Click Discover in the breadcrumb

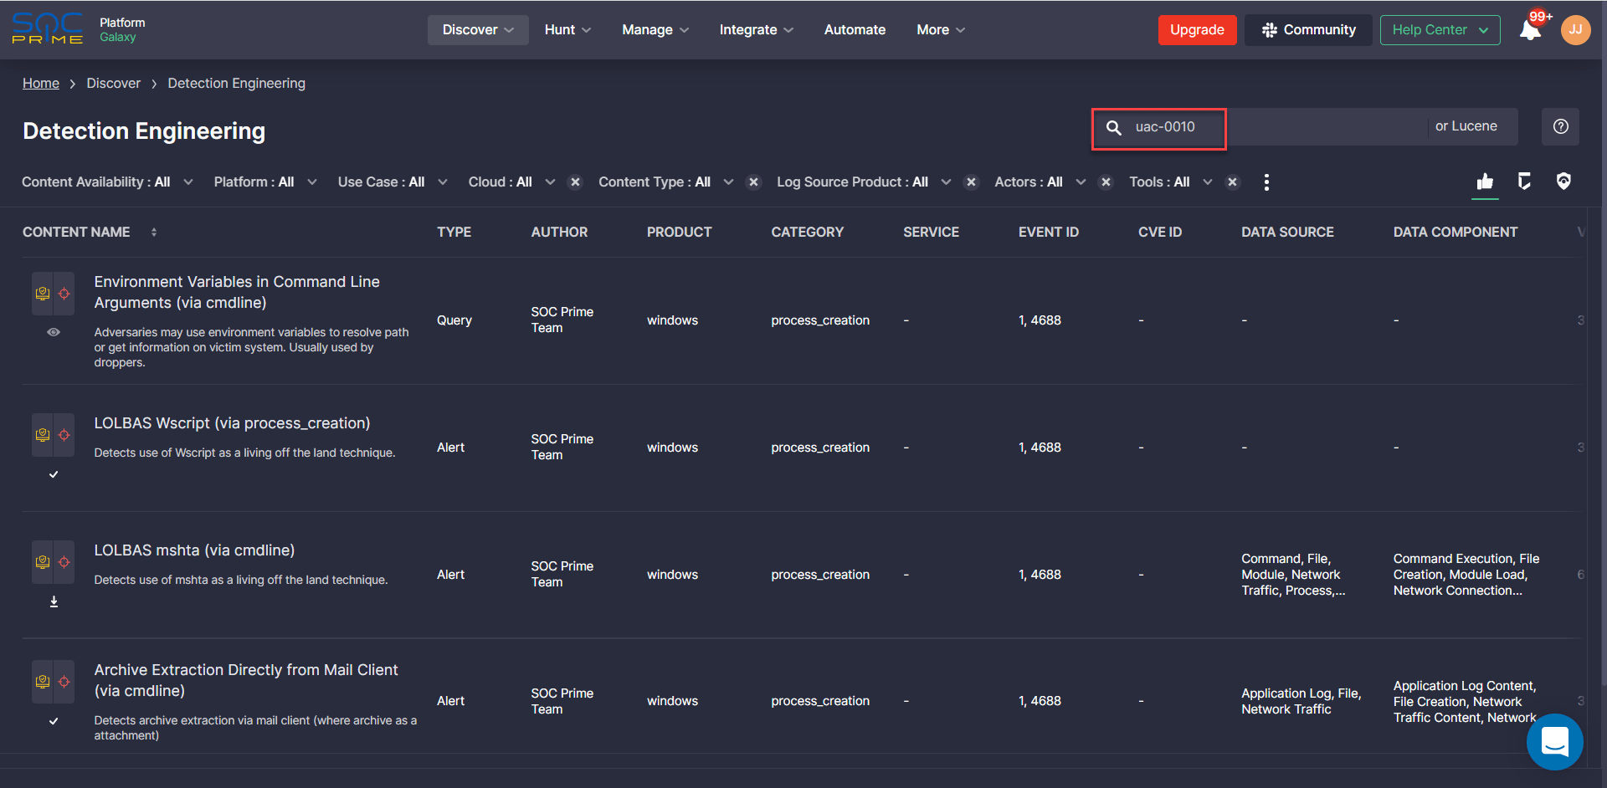[113, 84]
